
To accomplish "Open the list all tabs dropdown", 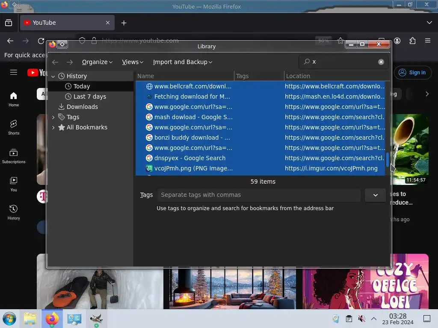I will point(429,23).
